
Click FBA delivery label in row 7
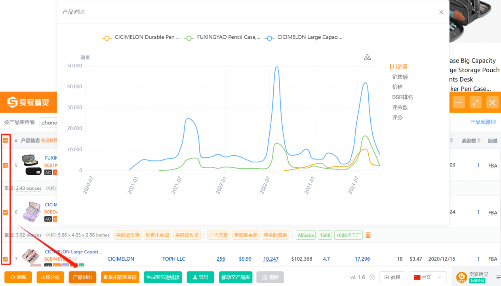pyautogui.click(x=493, y=259)
